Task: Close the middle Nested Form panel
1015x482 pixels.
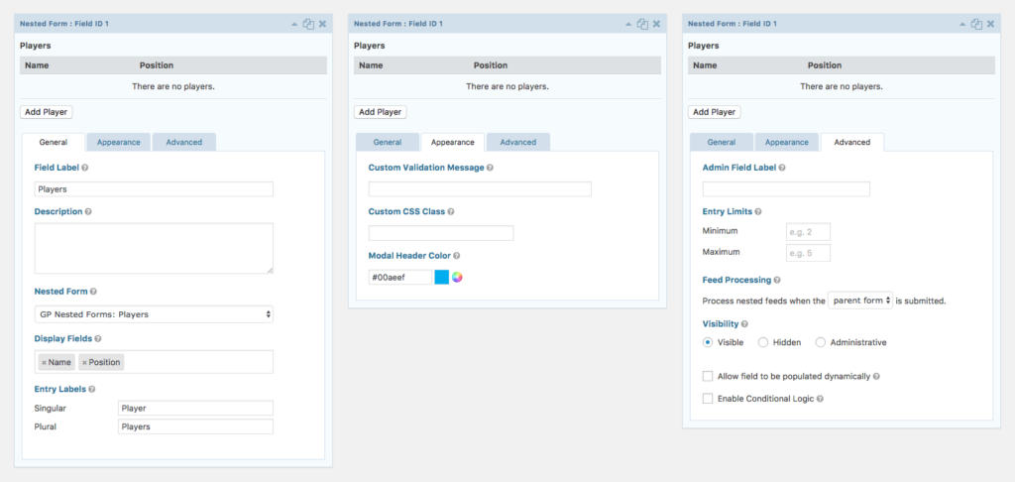Action: click(656, 24)
